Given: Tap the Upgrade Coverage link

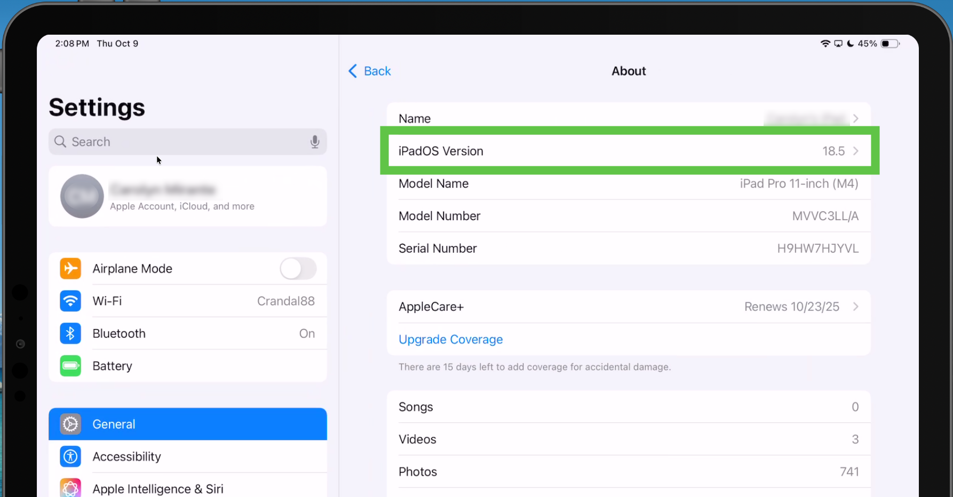Looking at the screenshot, I should pos(451,339).
